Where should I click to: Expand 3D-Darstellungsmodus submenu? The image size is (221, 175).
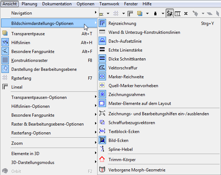pos(49,163)
